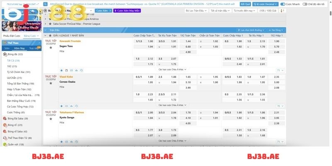Screen dimensions: 332x166
Task: Click the Streamer Tướng Thuật banner
Action: coord(22,26)
